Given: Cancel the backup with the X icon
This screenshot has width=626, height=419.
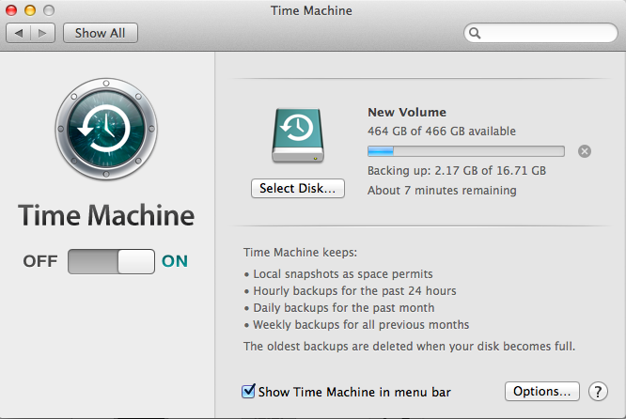Looking at the screenshot, I should click(x=585, y=151).
